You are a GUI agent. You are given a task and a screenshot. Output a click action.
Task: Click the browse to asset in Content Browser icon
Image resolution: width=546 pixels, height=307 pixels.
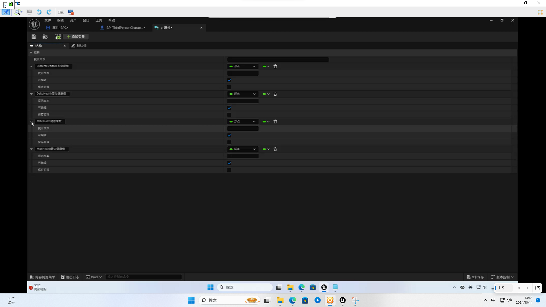(45, 37)
